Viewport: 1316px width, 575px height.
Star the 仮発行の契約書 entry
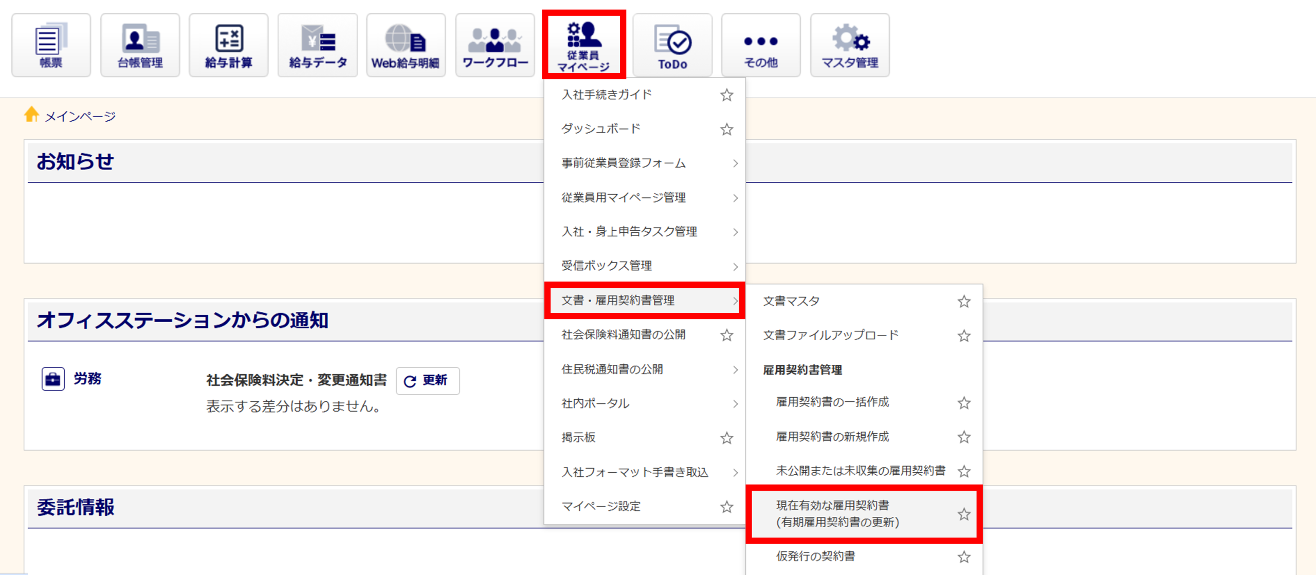click(x=964, y=557)
